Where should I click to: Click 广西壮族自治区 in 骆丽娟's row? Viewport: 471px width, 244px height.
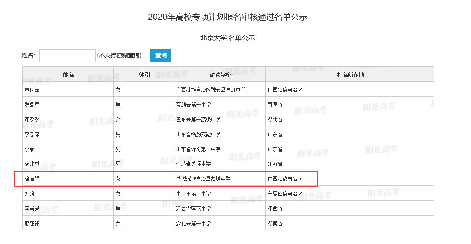[285, 179]
